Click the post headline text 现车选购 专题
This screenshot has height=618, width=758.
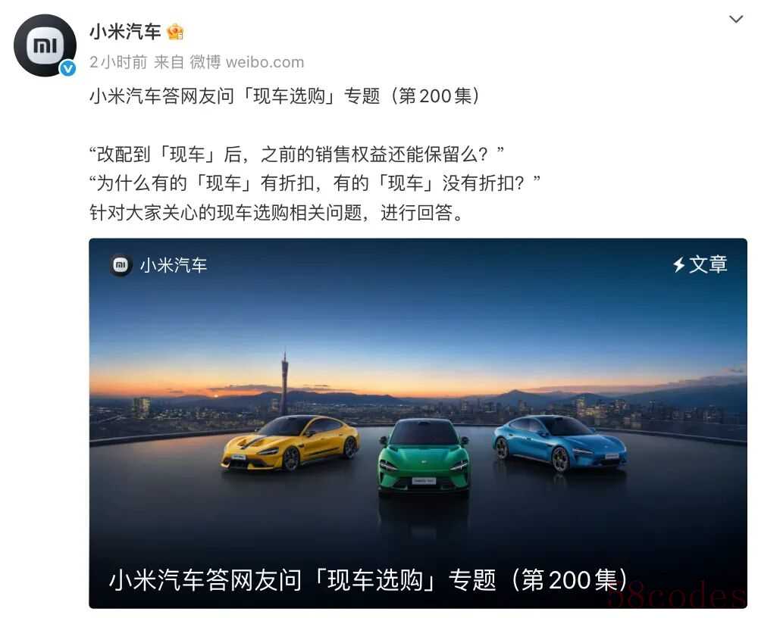(284, 95)
